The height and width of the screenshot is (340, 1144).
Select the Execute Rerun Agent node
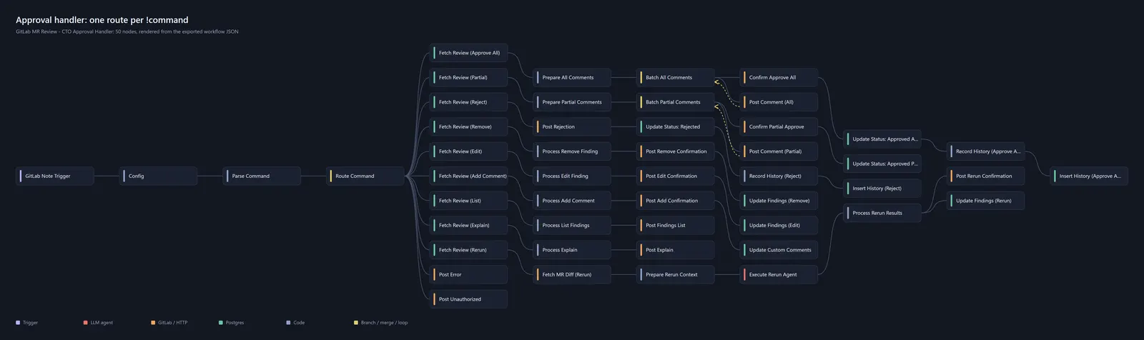click(x=779, y=274)
